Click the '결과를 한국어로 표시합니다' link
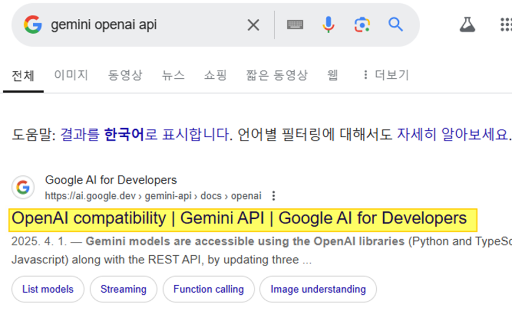This screenshot has width=512, height=311. [145, 135]
